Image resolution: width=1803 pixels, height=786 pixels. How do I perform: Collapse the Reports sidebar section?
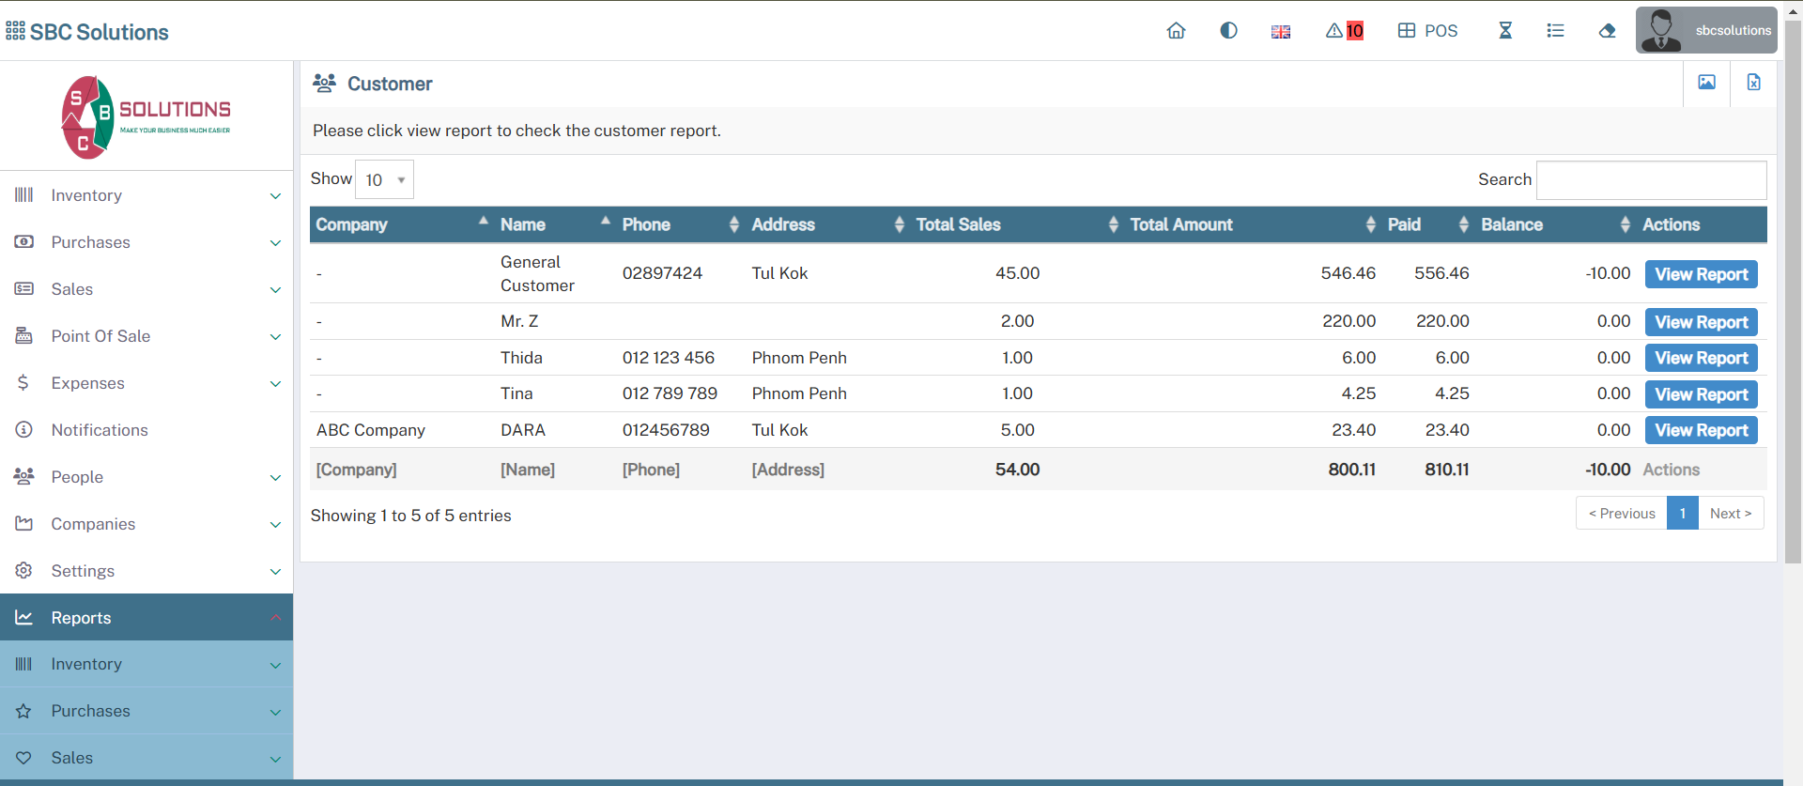[146, 618]
